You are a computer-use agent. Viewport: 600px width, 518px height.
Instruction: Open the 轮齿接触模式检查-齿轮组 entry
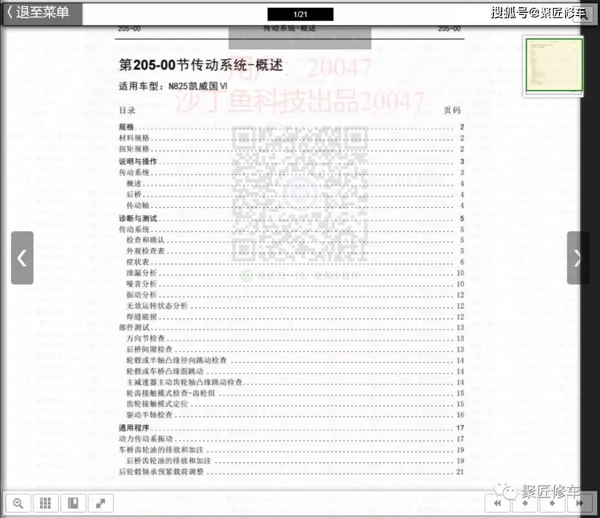click(x=295, y=393)
